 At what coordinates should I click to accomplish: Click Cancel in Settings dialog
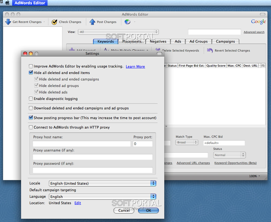(124, 210)
